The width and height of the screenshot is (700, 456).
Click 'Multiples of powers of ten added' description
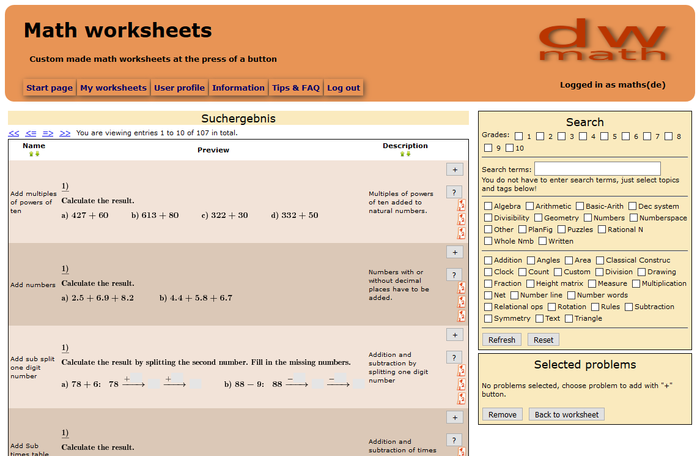pos(401,202)
